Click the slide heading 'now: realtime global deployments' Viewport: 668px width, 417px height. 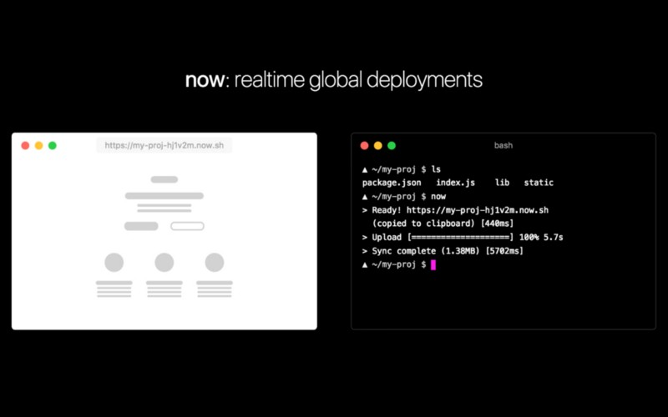click(333, 80)
